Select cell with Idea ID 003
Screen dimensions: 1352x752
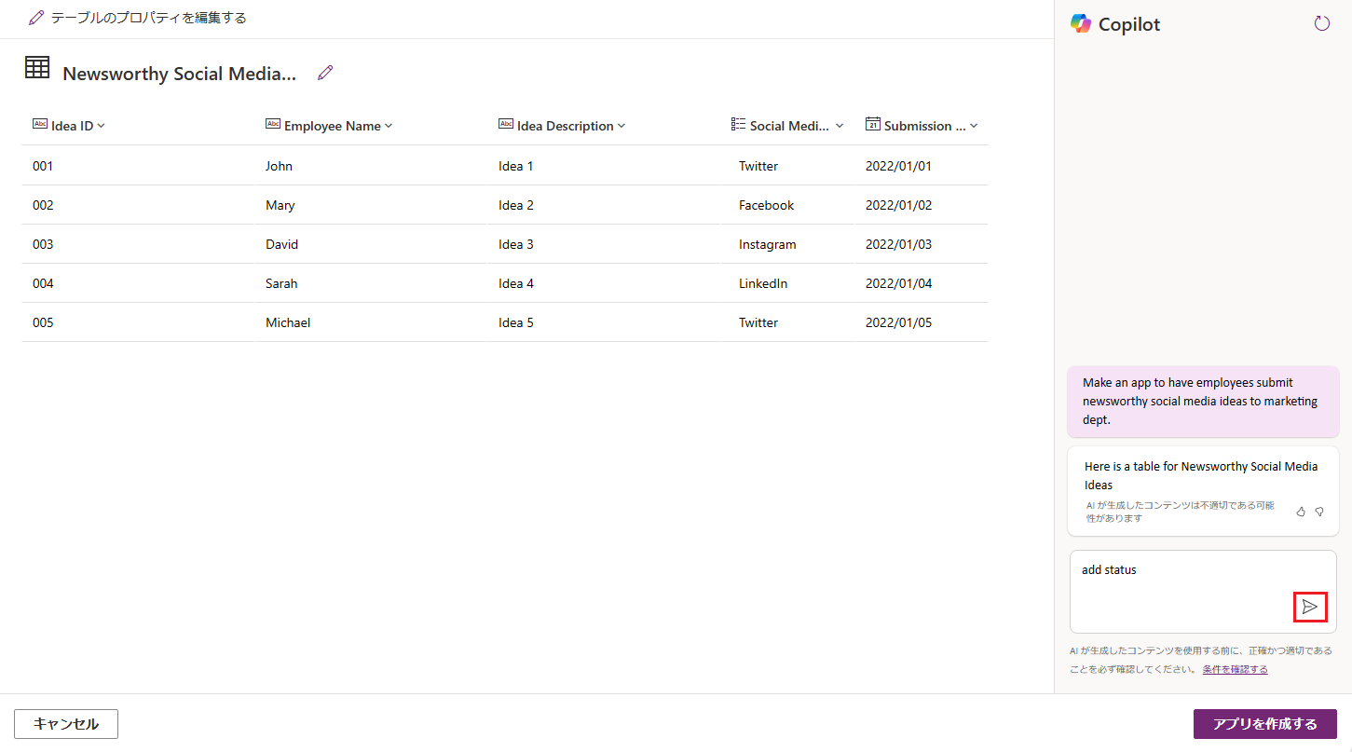(x=138, y=244)
